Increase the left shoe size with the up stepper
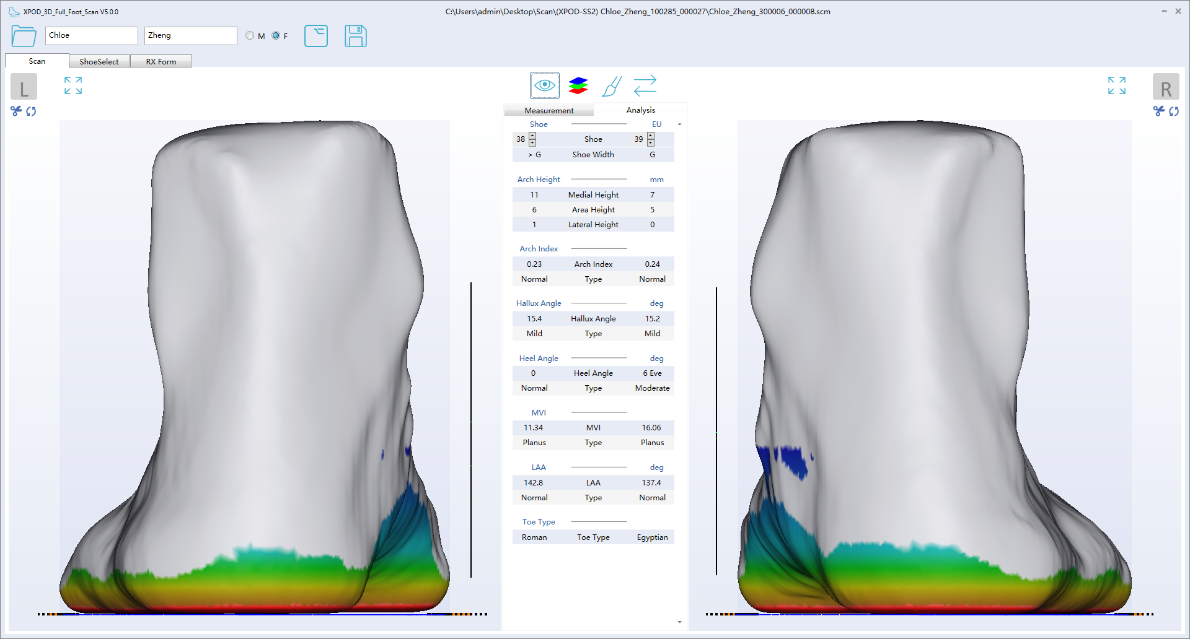The height and width of the screenshot is (639, 1190). tap(532, 136)
